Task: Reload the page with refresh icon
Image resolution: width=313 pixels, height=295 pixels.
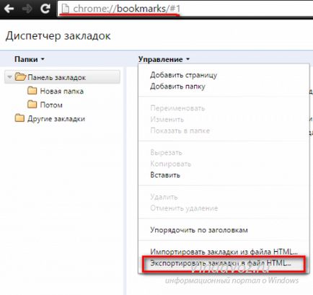Action: coord(45,9)
